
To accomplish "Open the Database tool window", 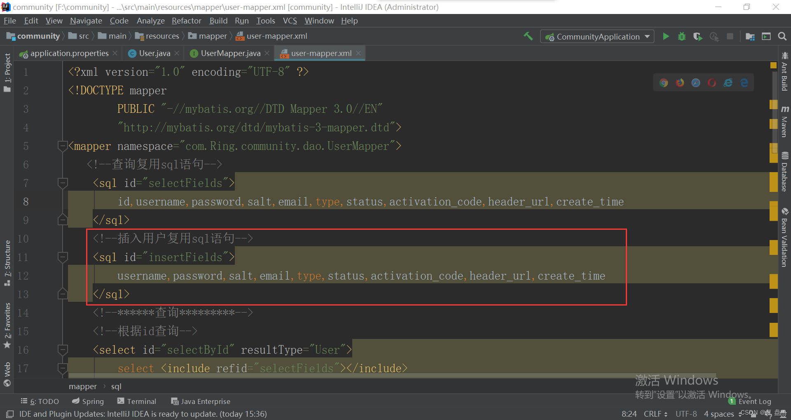I will 785,172.
